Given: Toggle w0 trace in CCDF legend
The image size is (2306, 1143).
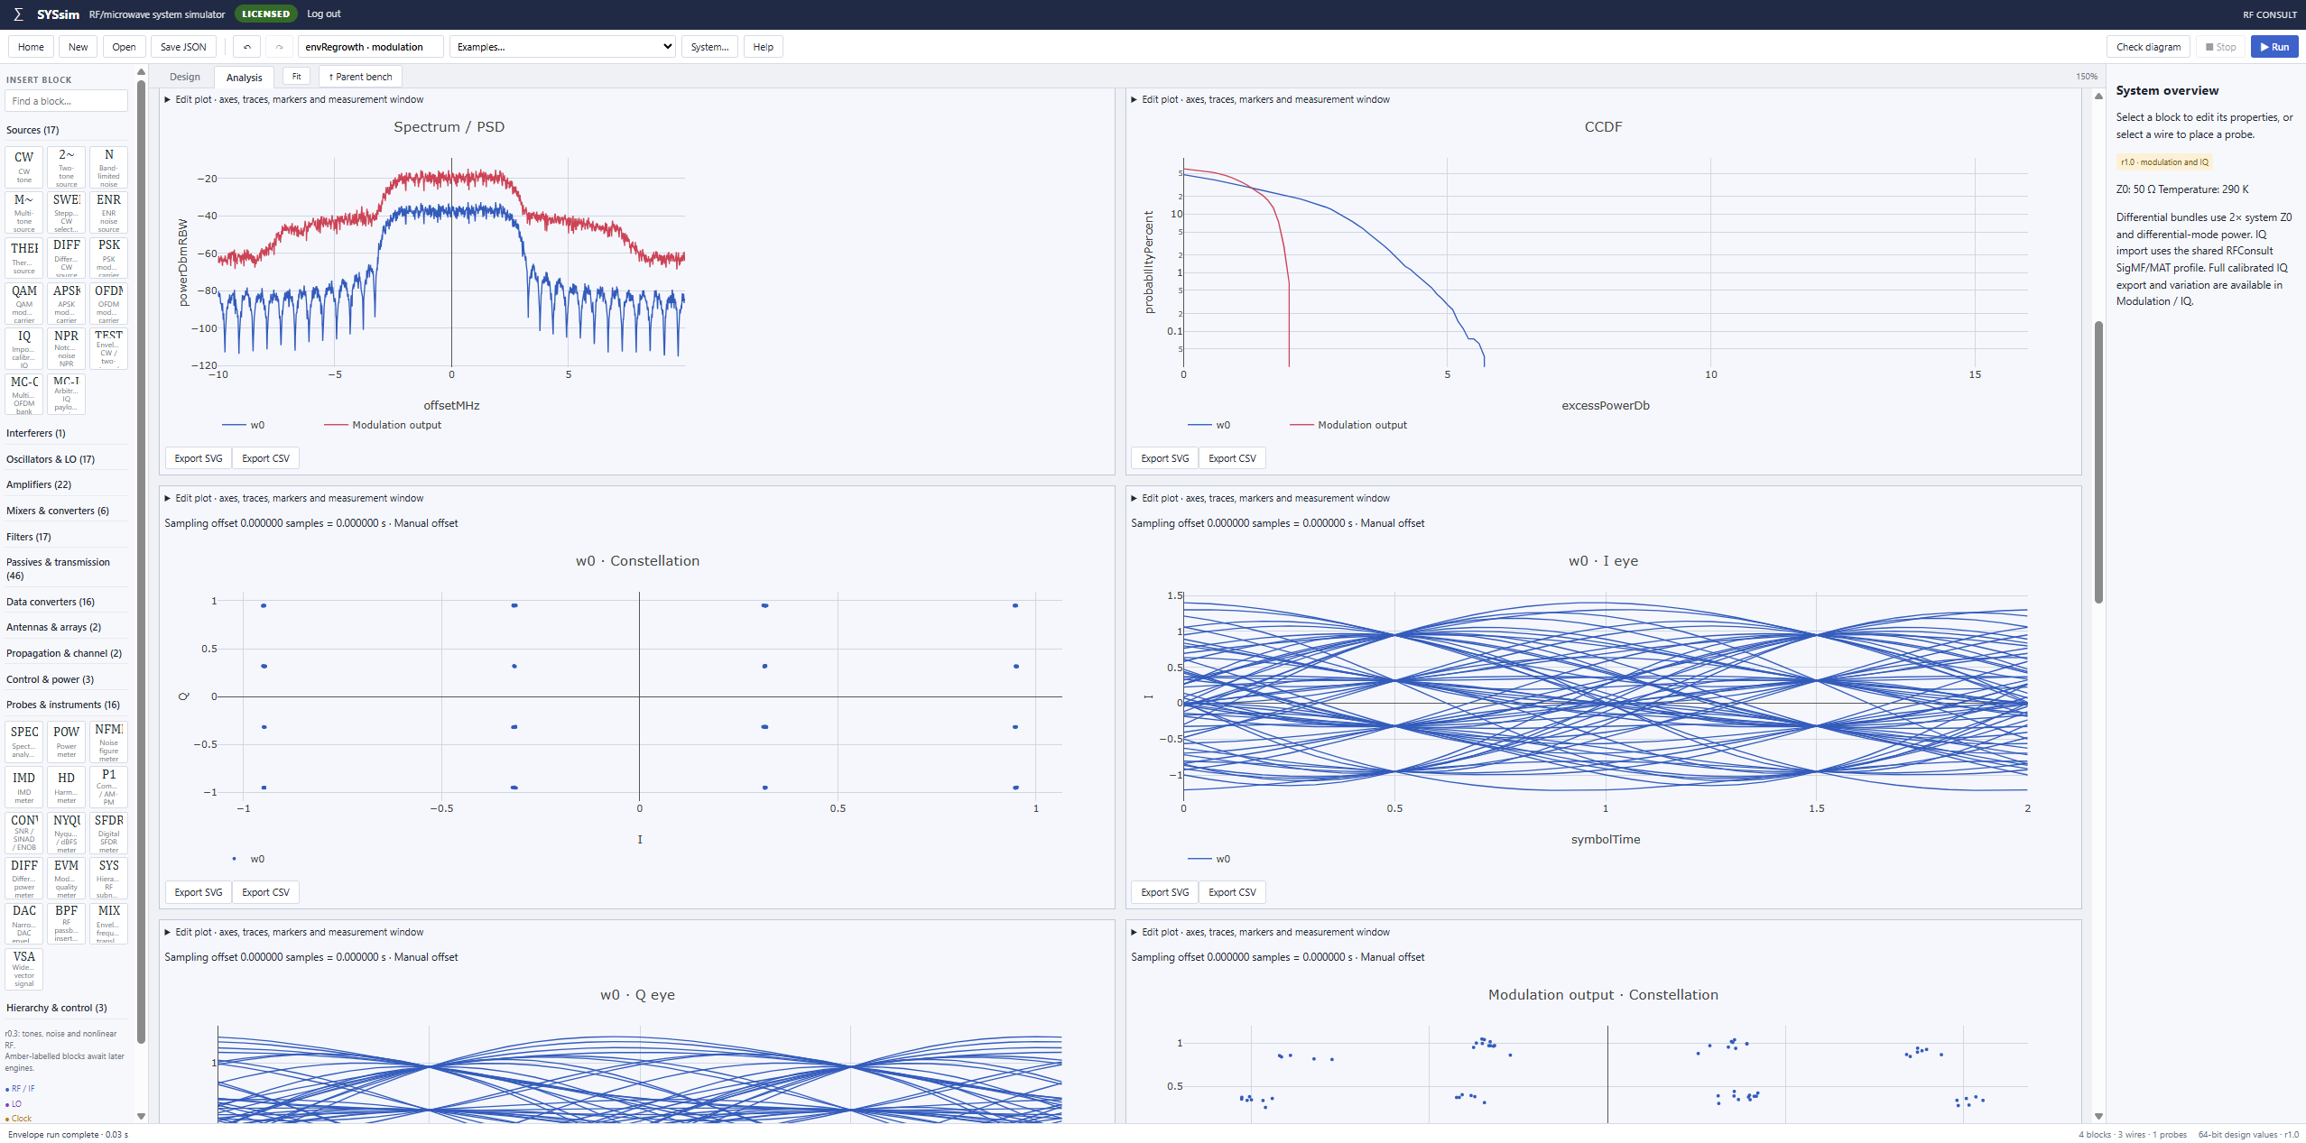Looking at the screenshot, I should pyautogui.click(x=1209, y=425).
